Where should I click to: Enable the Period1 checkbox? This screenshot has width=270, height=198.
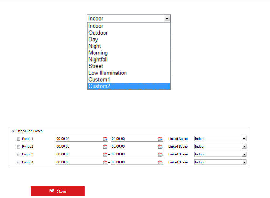click(18, 139)
